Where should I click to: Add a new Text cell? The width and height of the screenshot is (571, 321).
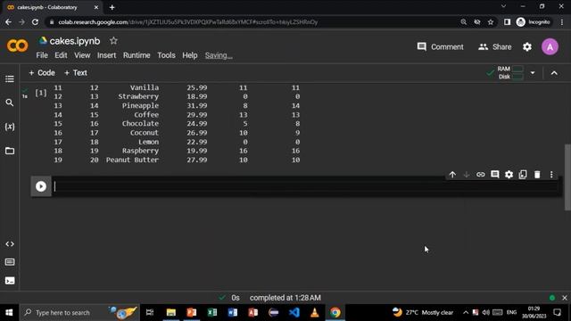click(x=76, y=73)
